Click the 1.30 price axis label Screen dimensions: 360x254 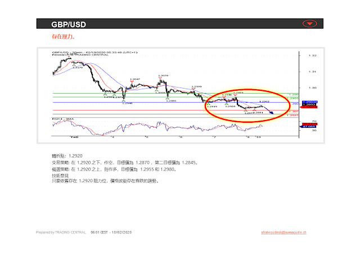[312, 87]
